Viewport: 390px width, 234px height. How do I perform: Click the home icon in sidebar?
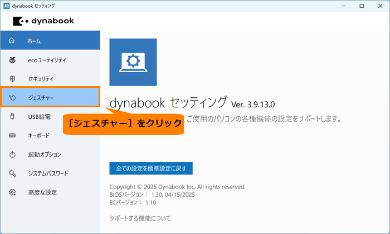[12, 41]
